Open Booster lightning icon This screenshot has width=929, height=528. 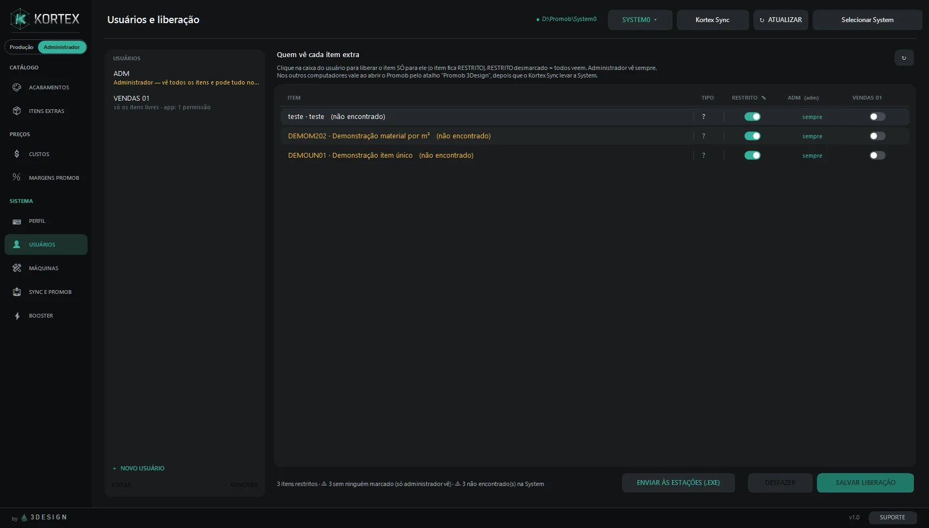click(17, 316)
